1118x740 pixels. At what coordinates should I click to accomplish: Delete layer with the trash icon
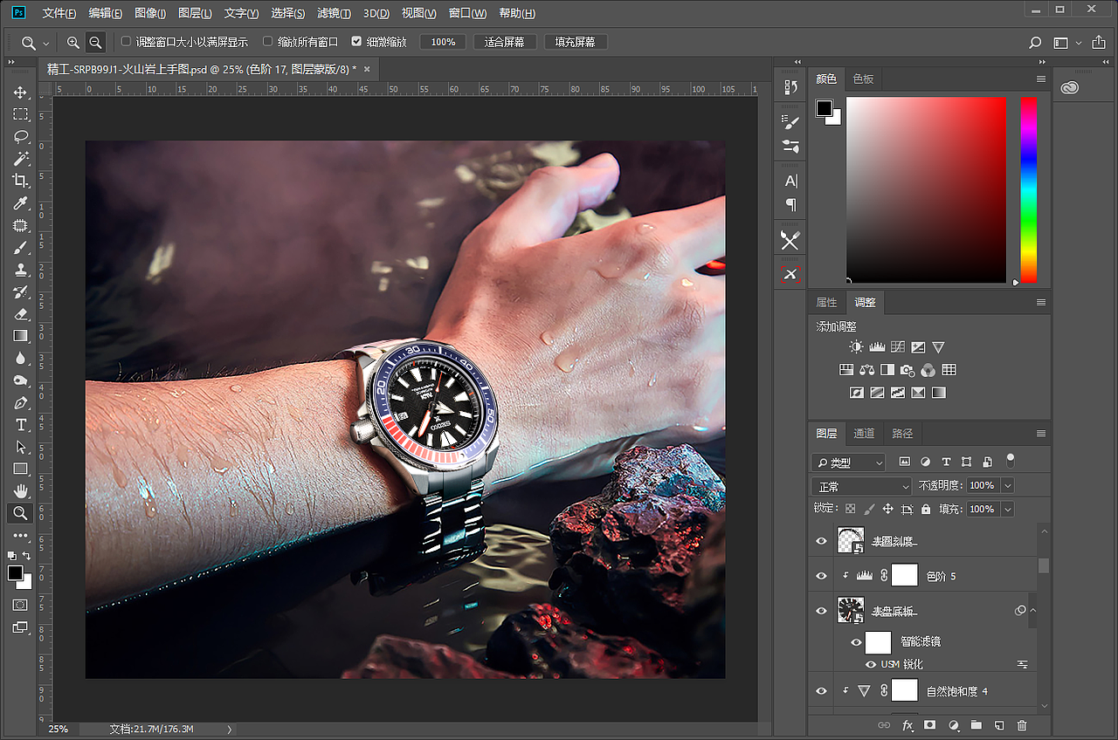(x=1022, y=725)
